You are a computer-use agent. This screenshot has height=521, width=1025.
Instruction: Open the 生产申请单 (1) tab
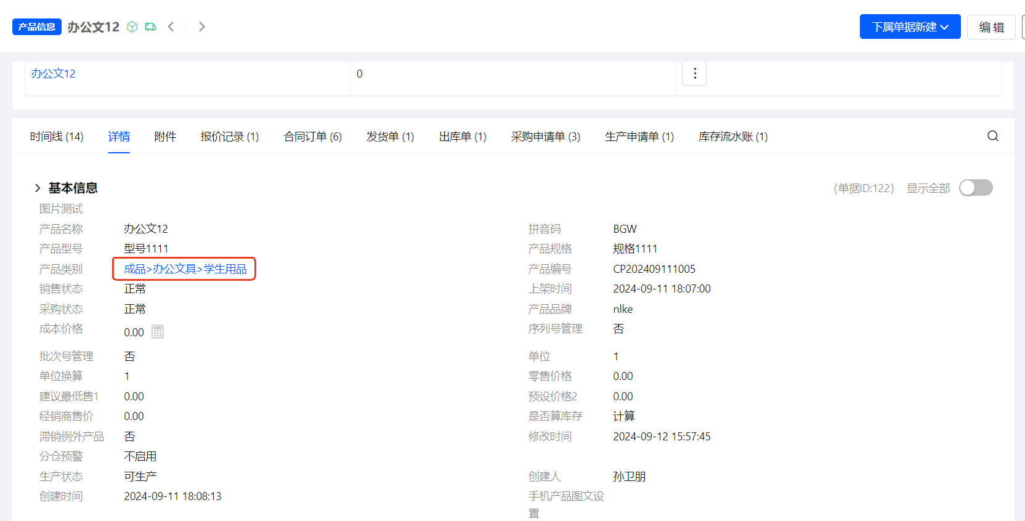click(x=639, y=137)
